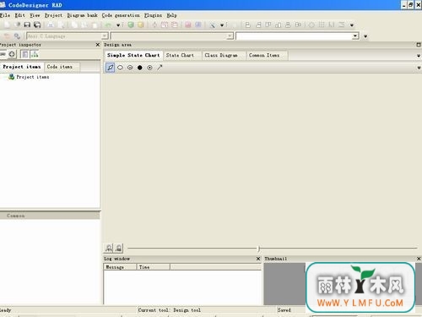Open the middle combo box dropdown in second toolbar

(x=230, y=36)
